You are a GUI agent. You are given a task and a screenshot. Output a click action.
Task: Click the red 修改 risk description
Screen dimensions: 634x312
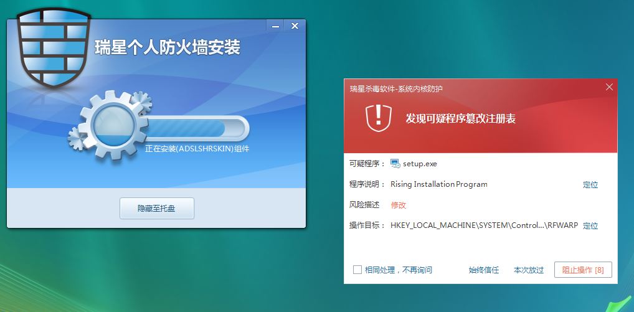pyautogui.click(x=398, y=206)
